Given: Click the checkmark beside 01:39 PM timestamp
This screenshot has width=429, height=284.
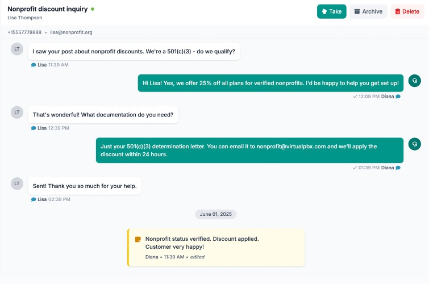Looking at the screenshot, I should [355, 168].
